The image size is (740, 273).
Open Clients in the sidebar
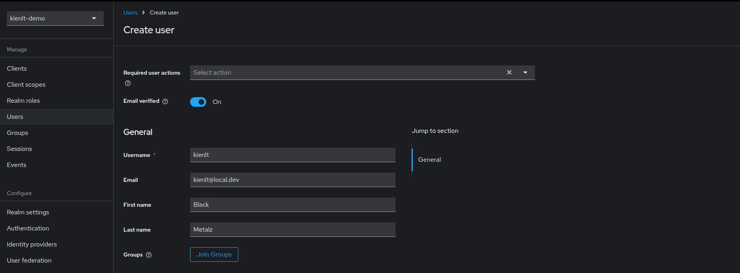point(57,69)
